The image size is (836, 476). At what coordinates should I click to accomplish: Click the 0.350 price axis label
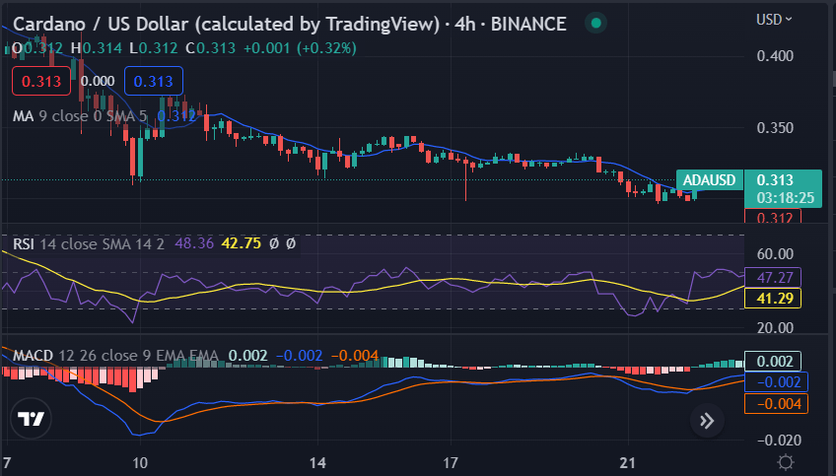(775, 128)
